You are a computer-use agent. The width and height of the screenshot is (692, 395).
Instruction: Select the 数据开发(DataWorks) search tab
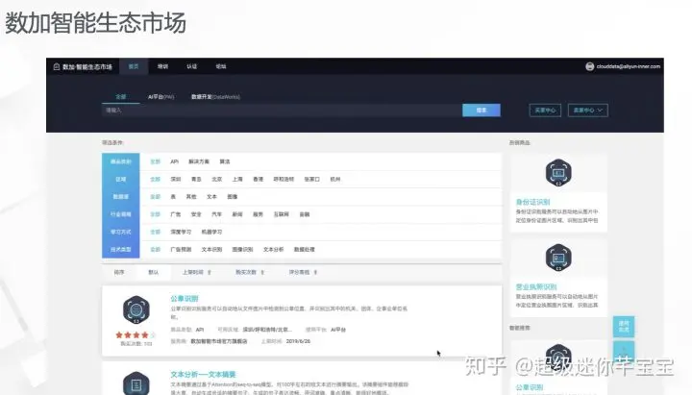pos(215,97)
